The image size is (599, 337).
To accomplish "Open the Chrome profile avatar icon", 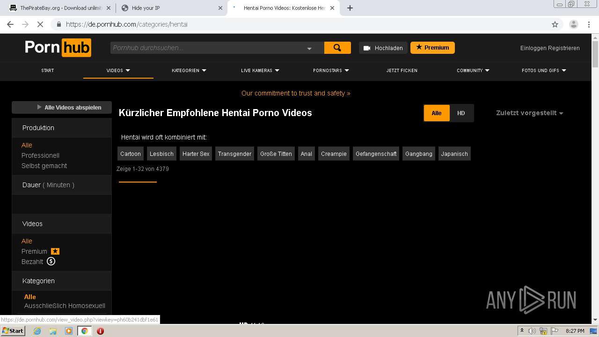I will point(573,24).
